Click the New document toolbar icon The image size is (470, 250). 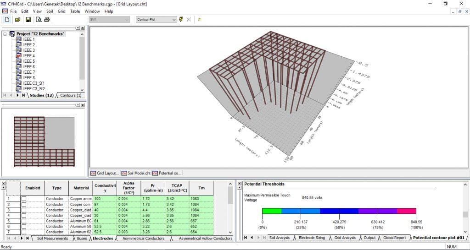point(7,19)
